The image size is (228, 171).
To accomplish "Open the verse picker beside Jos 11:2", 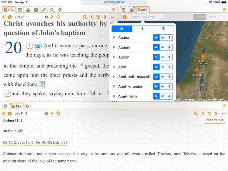I will pyautogui.click(x=10, y=114).
